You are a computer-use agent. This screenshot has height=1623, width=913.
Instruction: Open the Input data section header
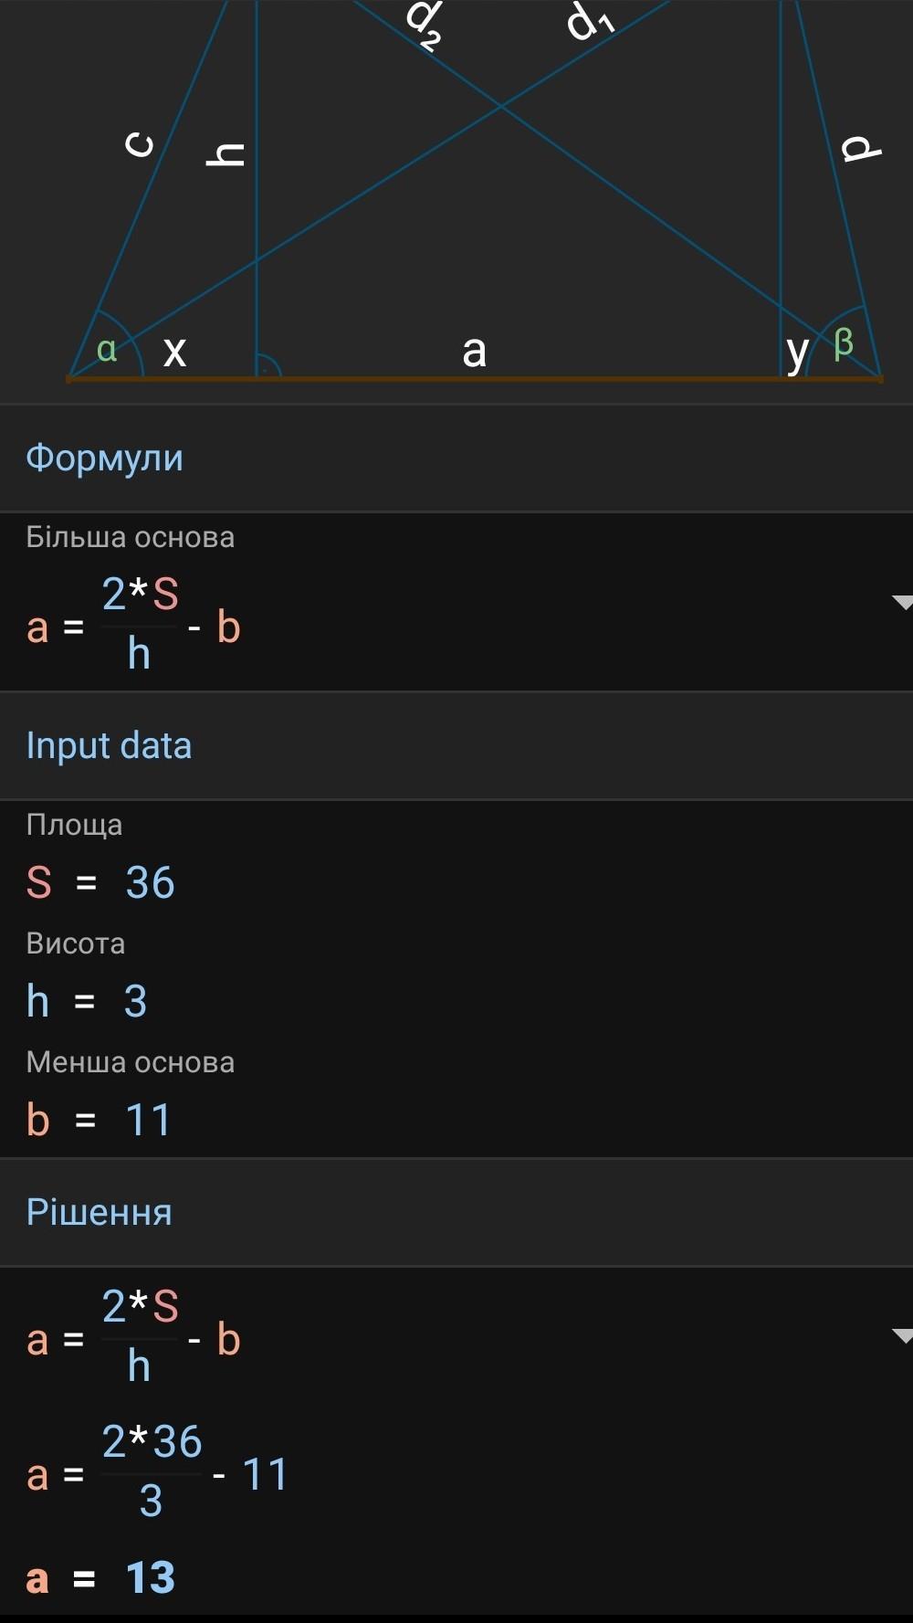coord(109,745)
